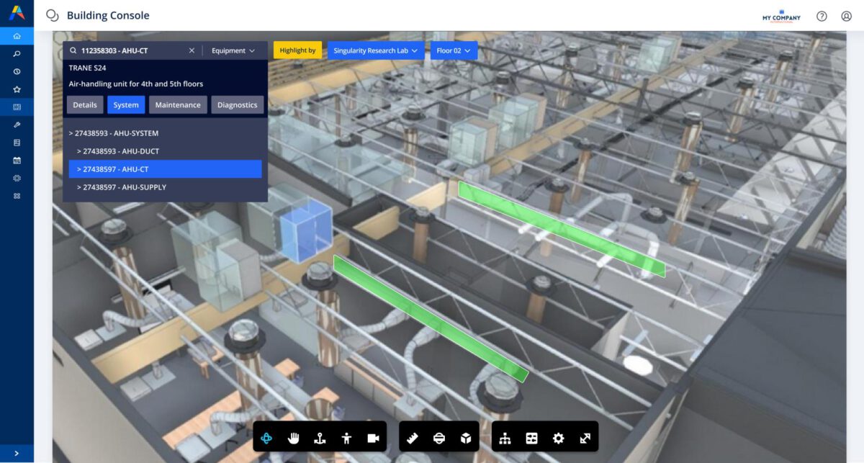This screenshot has height=463, width=864.
Task: Open the viewer settings gear
Action: click(x=557, y=437)
